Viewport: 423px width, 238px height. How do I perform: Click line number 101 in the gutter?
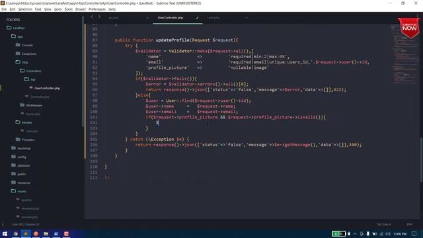[94, 117]
